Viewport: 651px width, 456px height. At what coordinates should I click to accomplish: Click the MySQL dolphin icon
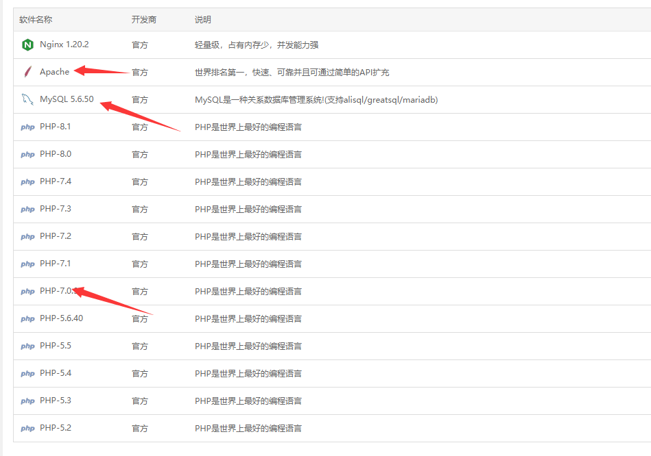pyautogui.click(x=27, y=100)
